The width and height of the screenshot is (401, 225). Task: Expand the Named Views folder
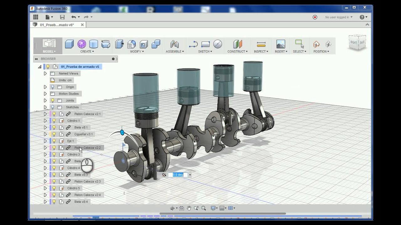pyautogui.click(x=45, y=73)
